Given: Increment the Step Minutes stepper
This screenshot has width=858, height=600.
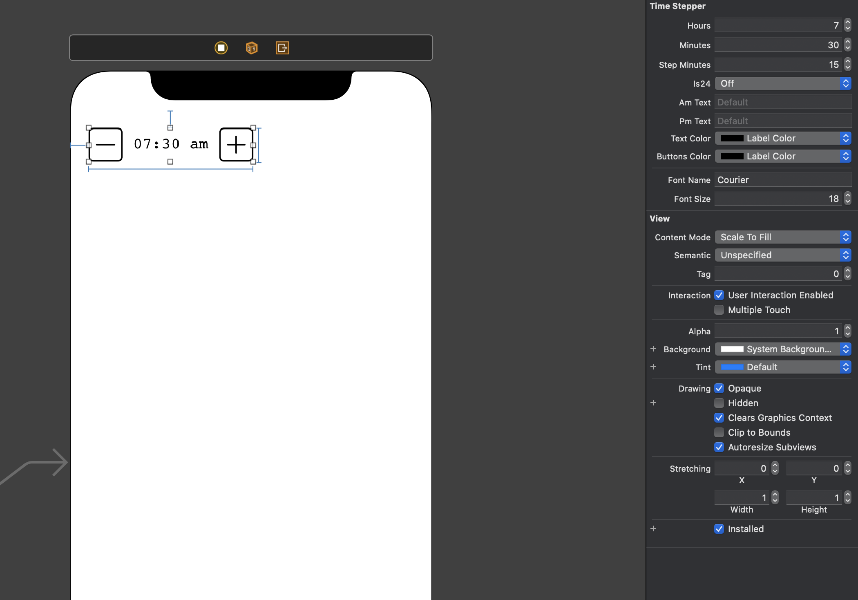Looking at the screenshot, I should (x=848, y=62).
